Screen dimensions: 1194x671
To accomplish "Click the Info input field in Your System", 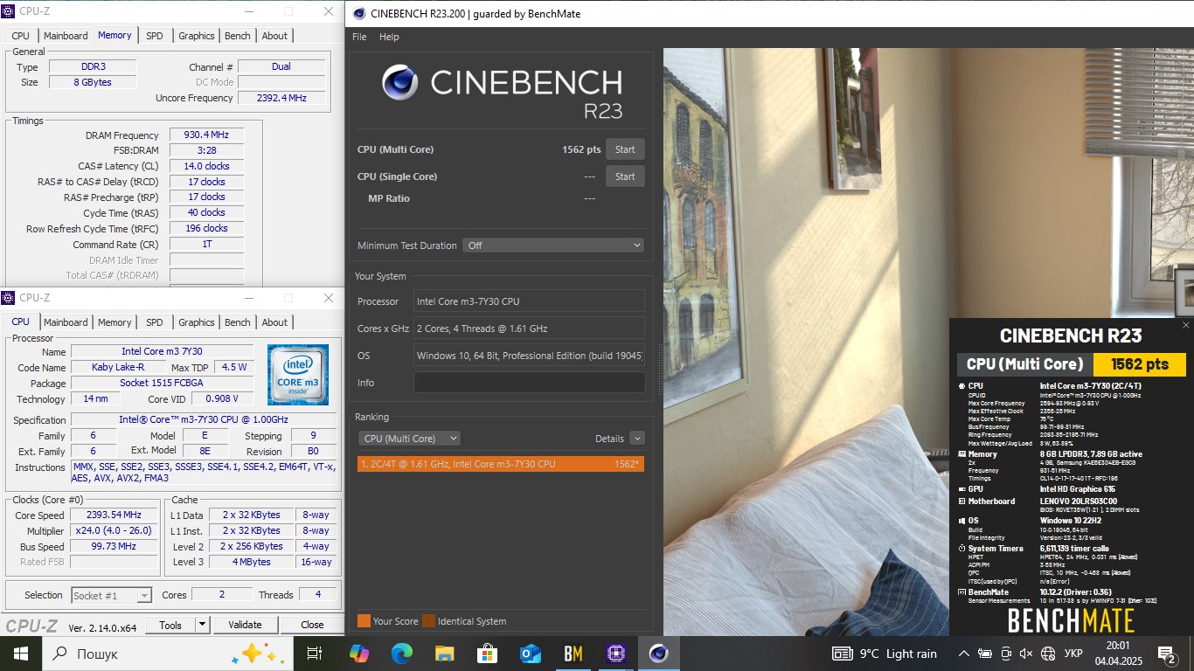I will (529, 383).
